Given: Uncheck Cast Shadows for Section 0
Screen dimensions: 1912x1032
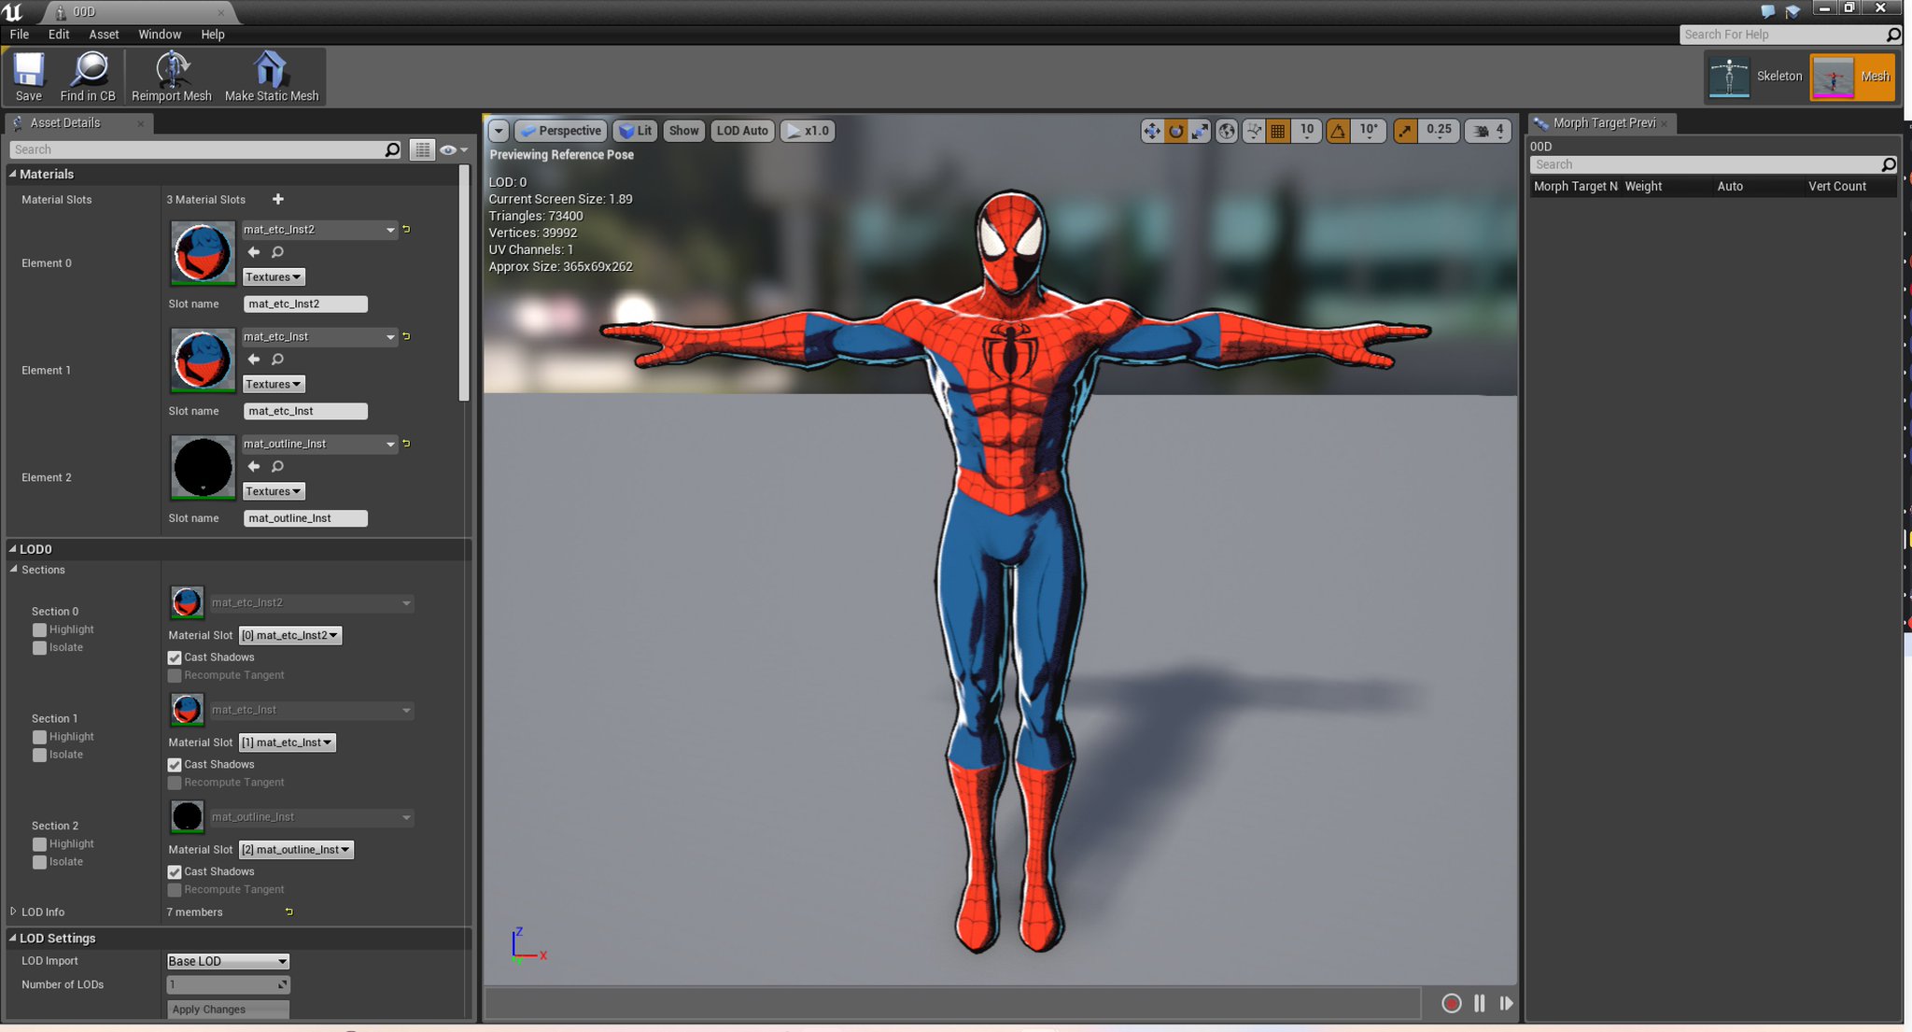Looking at the screenshot, I should 175,658.
